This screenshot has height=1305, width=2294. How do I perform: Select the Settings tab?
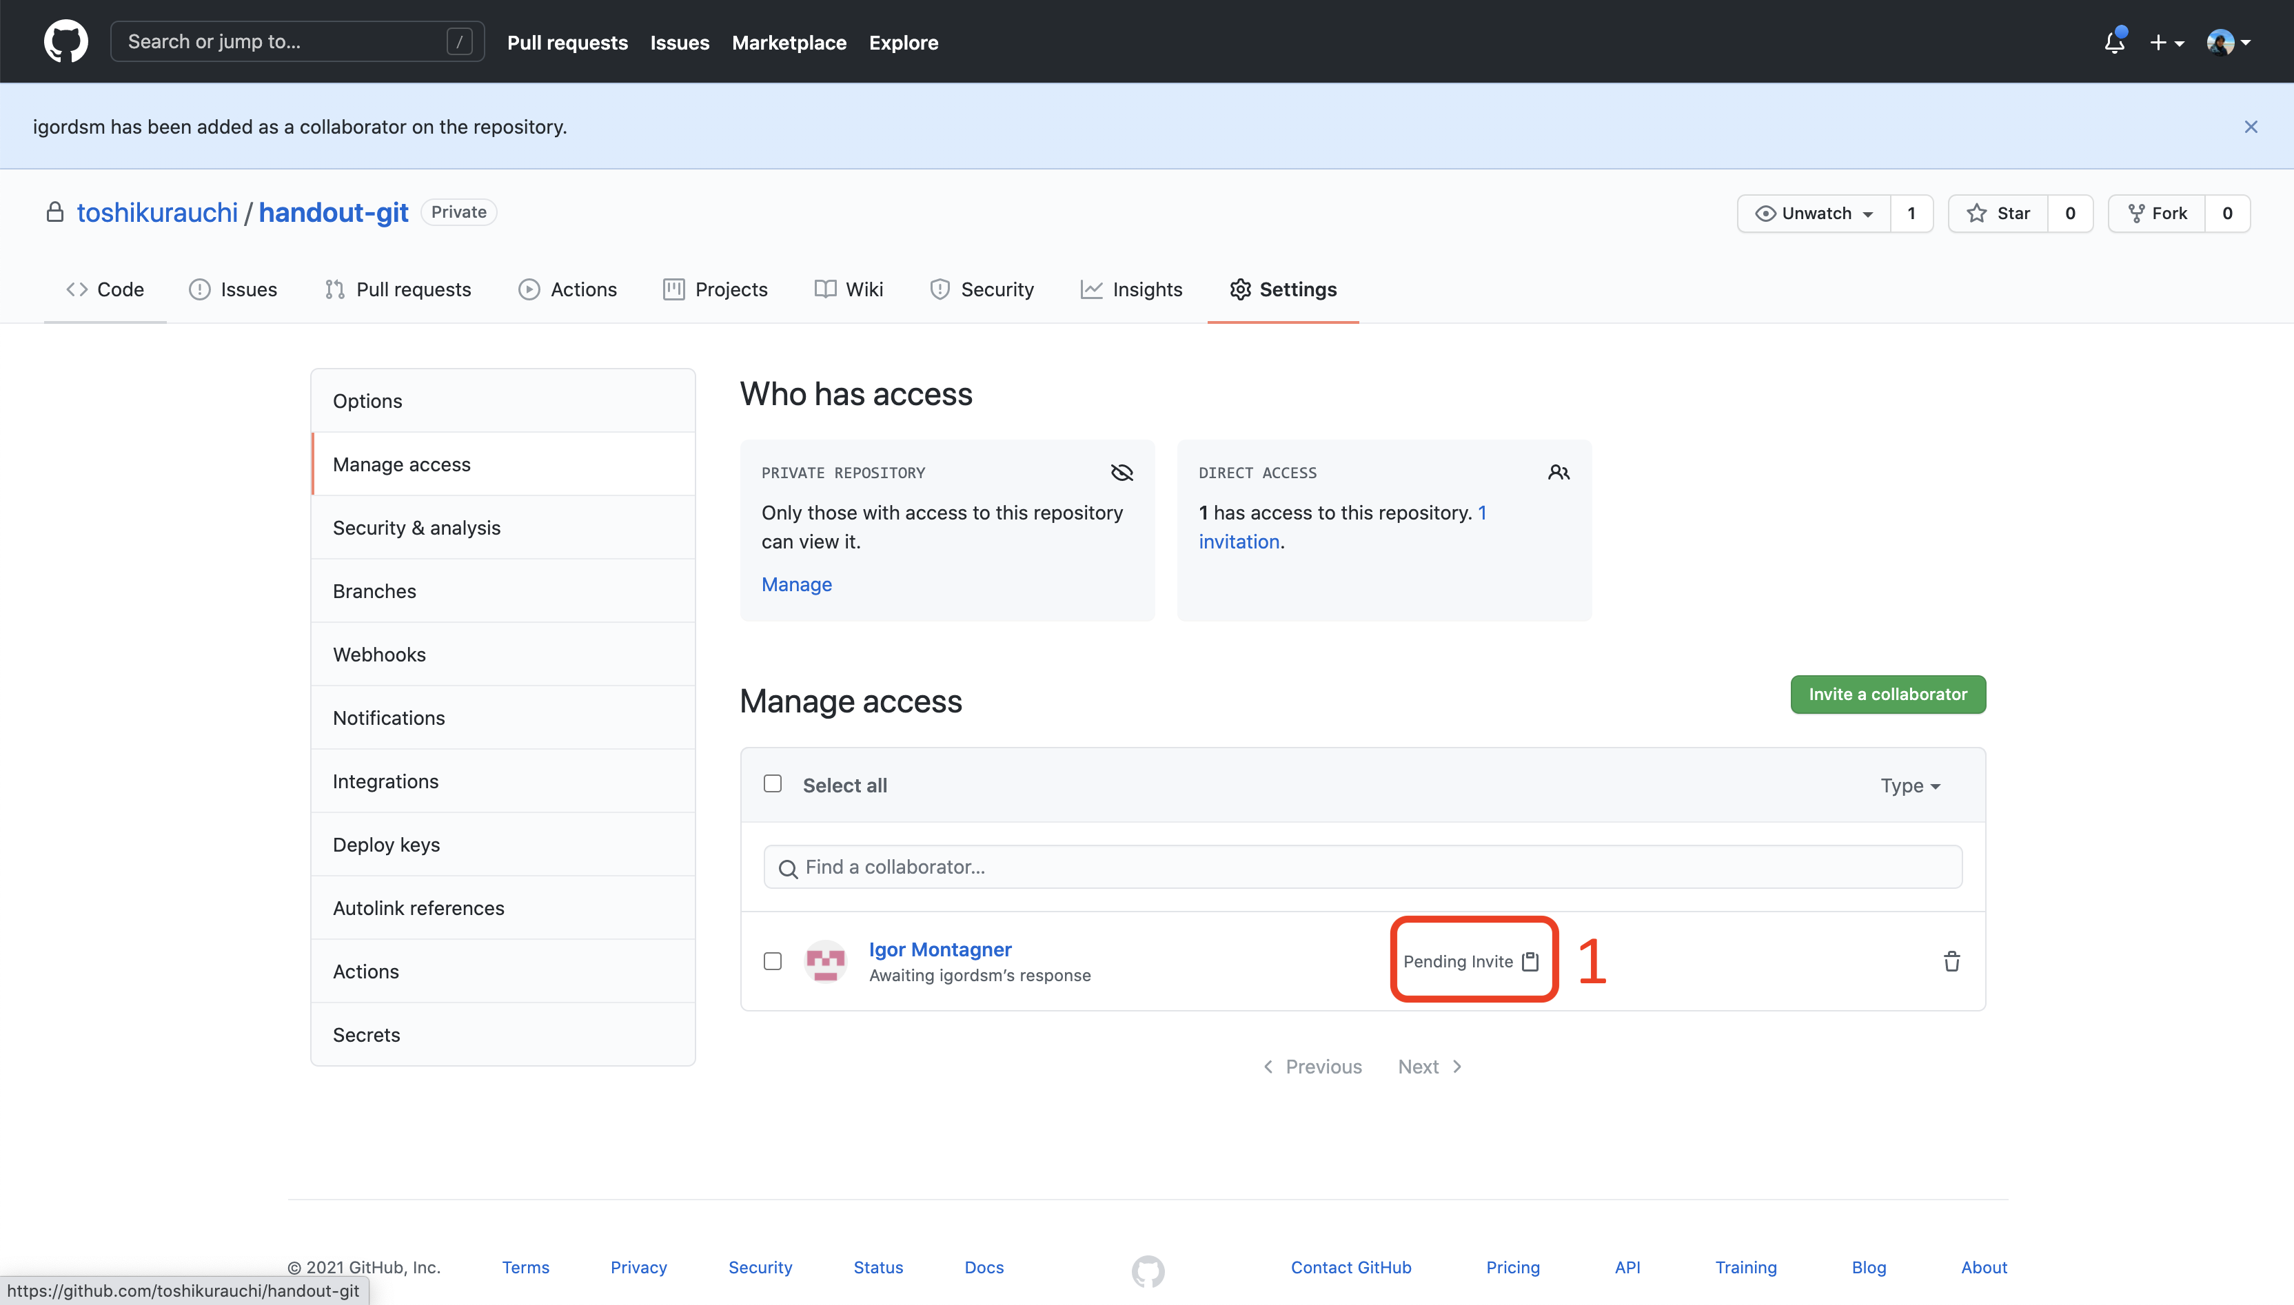click(x=1283, y=289)
